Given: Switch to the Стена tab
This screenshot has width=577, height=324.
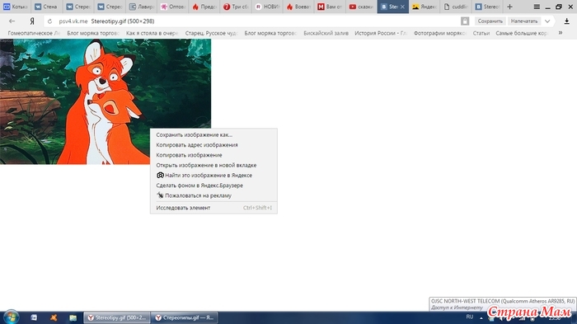Looking at the screenshot, I should pyautogui.click(x=46, y=7).
